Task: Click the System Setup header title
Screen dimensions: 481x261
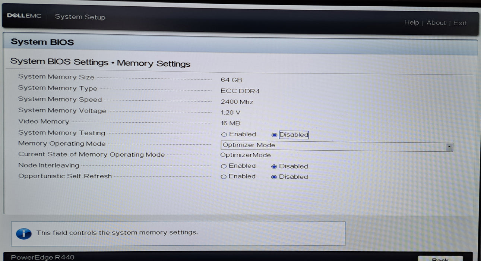Action: (x=80, y=17)
